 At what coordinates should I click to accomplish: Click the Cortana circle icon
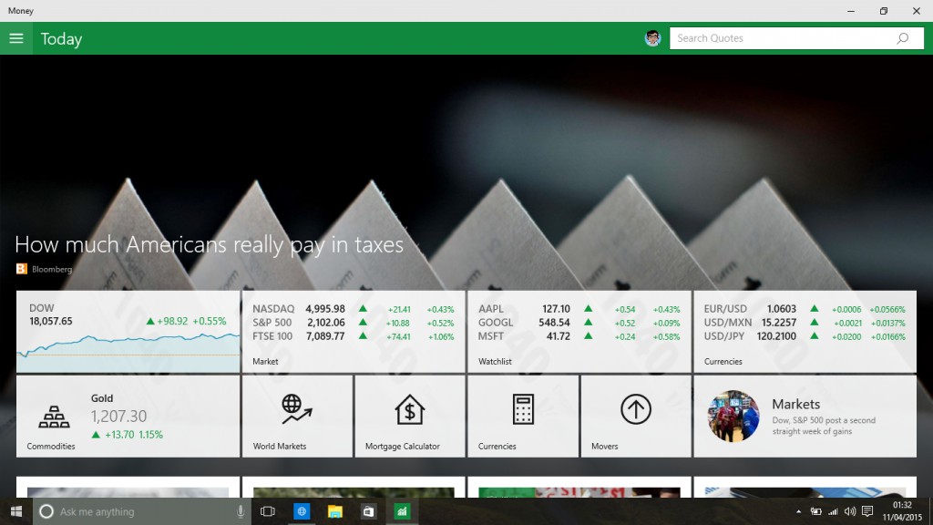[x=46, y=511]
